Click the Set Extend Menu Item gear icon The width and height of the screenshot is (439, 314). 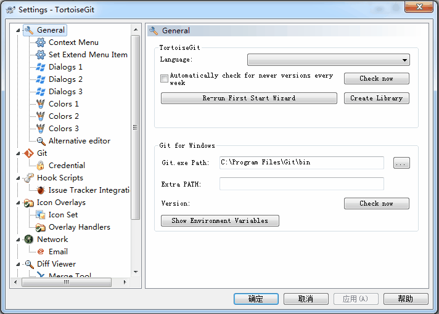(x=41, y=55)
